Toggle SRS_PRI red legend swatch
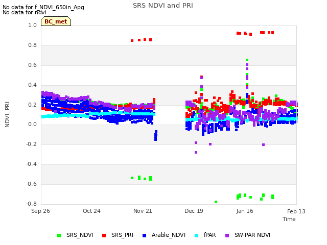 pos(104,235)
